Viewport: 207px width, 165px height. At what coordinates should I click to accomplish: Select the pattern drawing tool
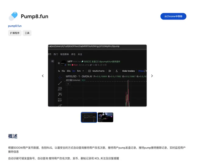(x=60, y=94)
